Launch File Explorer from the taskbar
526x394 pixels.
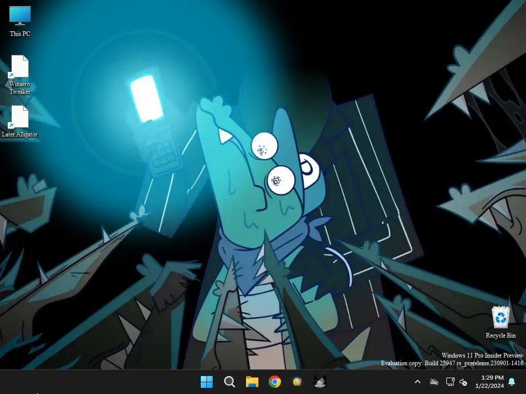coord(252,382)
